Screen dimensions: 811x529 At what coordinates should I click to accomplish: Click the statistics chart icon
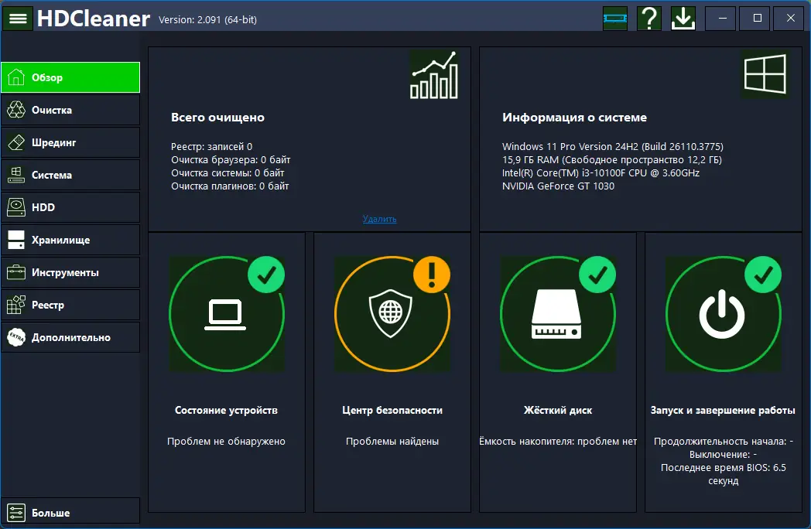tap(434, 75)
